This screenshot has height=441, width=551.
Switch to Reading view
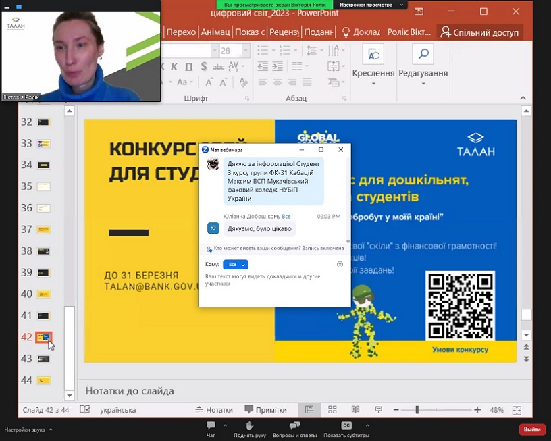click(x=355, y=409)
